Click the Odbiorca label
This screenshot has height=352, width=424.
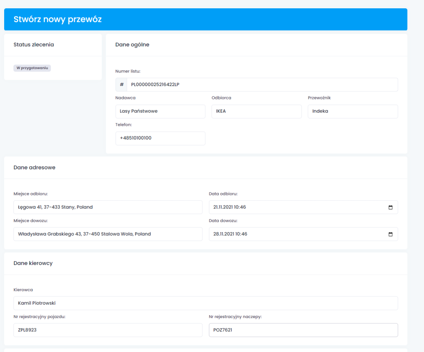[x=222, y=98]
